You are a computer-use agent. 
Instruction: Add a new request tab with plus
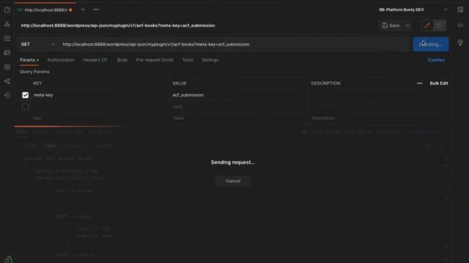pos(83,9)
